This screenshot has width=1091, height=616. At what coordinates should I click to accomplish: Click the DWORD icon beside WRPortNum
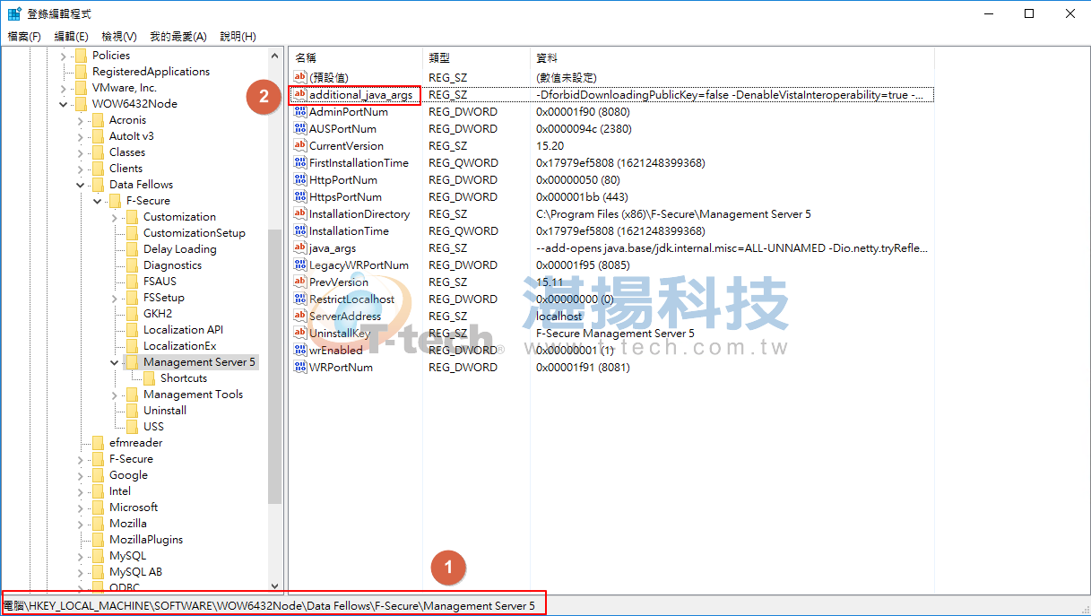tap(300, 368)
